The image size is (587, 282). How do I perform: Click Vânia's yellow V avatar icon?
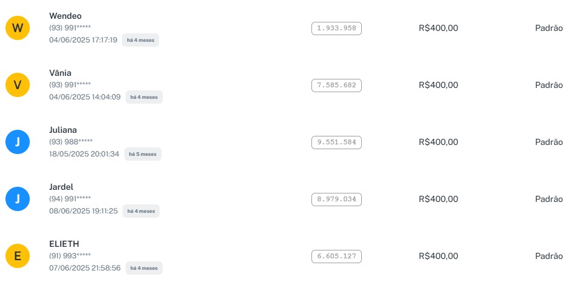[18, 85]
